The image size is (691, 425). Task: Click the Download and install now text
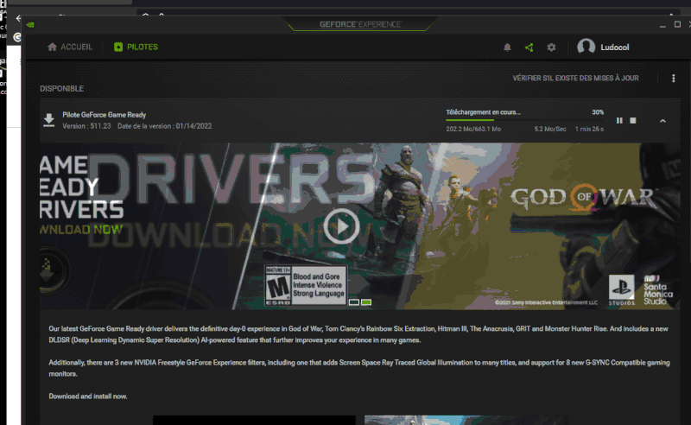pos(88,396)
